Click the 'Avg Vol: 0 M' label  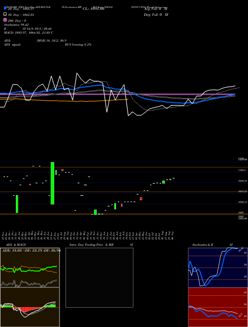point(156,9)
